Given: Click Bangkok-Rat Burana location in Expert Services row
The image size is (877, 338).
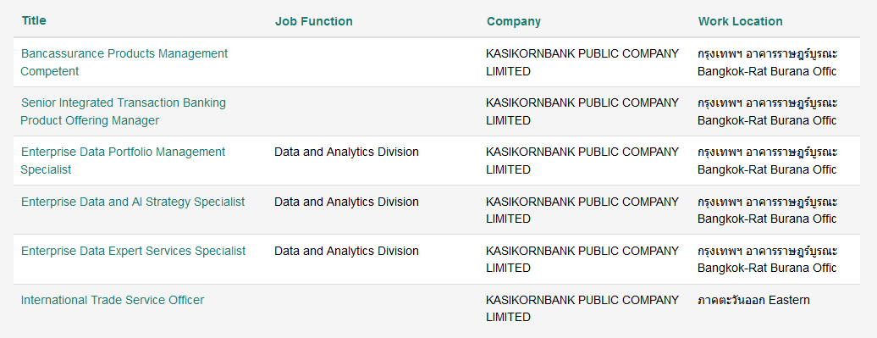Looking at the screenshot, I should coord(767,268).
